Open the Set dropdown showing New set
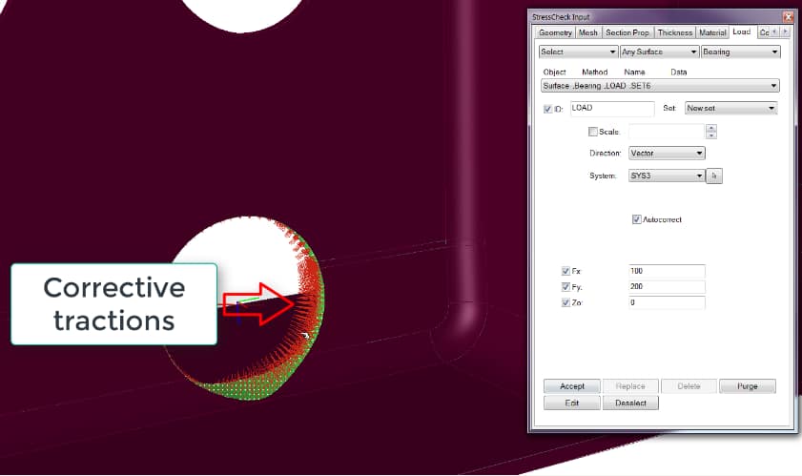This screenshot has width=802, height=476. [731, 109]
